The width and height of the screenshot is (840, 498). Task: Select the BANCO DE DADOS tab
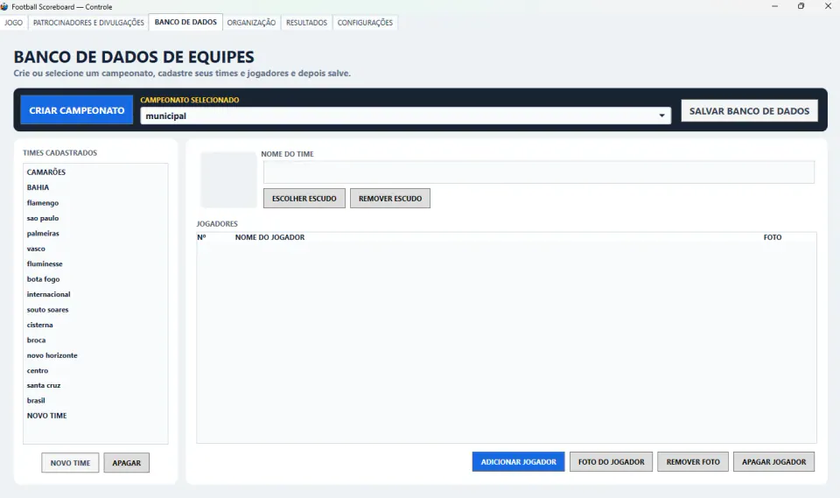point(185,22)
